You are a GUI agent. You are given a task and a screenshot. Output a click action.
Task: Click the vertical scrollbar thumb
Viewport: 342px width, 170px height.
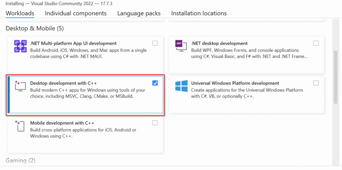(x=335, y=77)
